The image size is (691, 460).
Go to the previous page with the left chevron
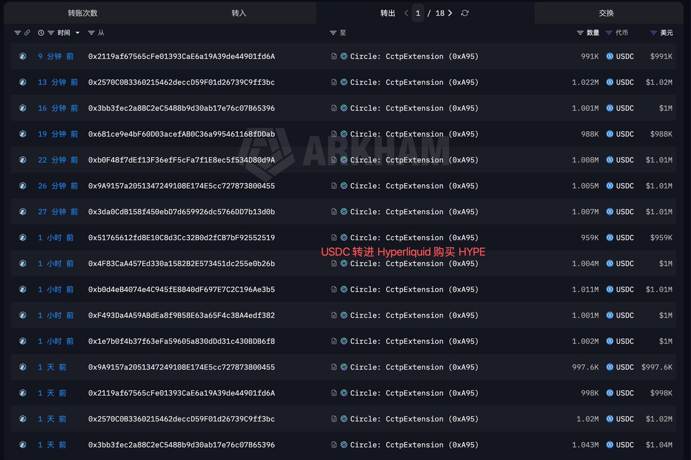point(406,13)
